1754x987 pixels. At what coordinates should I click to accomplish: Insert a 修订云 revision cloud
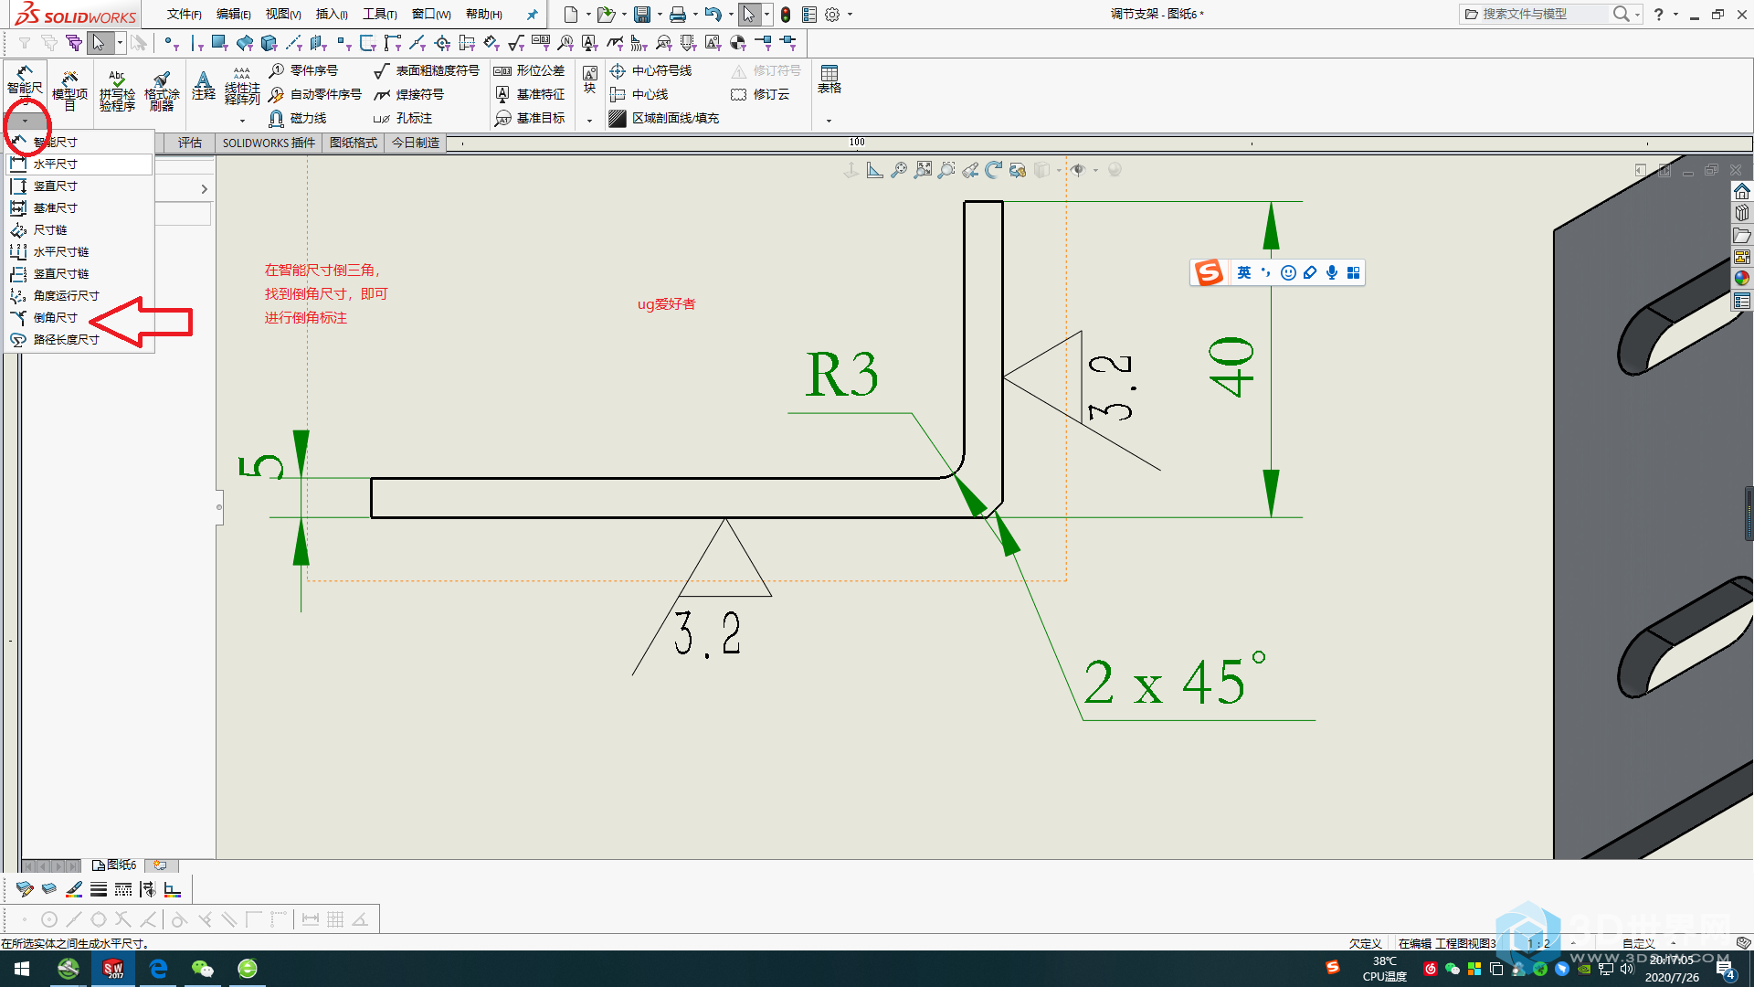tap(760, 94)
